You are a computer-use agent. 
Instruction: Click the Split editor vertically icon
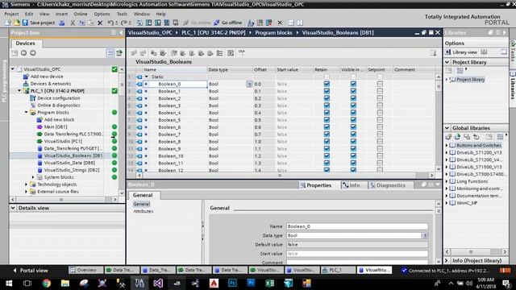coord(300,23)
